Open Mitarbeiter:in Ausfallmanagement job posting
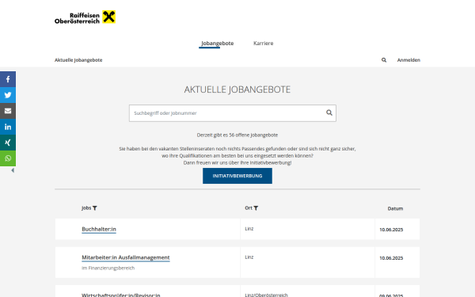Viewport: 475px width, 297px height. [x=126, y=257]
